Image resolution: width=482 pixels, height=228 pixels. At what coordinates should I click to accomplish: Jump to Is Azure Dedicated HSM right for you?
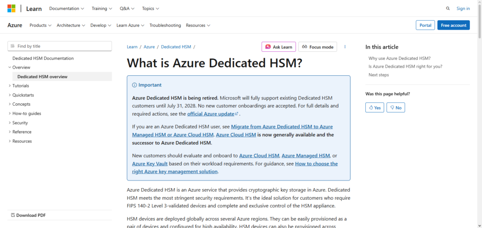click(x=405, y=66)
